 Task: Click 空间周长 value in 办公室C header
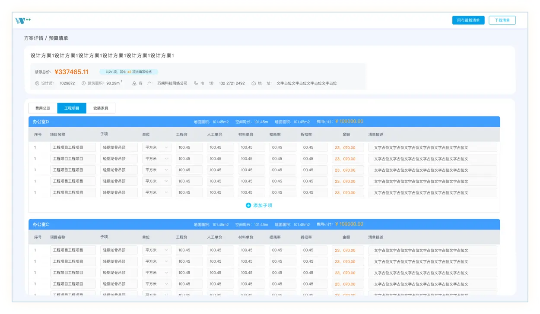(x=261, y=225)
